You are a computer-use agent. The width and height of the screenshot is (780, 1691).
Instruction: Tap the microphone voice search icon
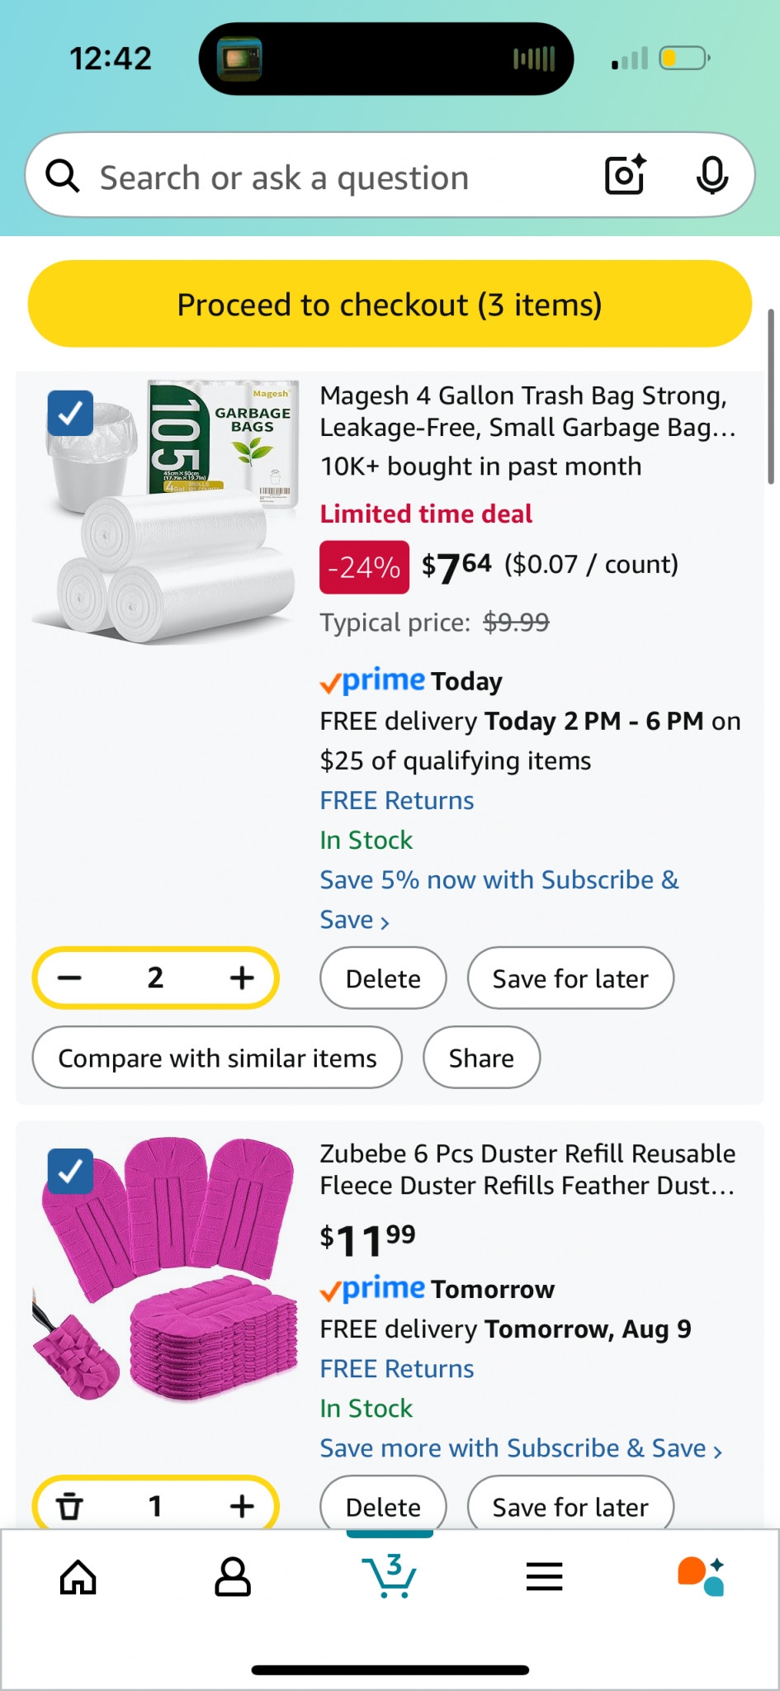(711, 175)
